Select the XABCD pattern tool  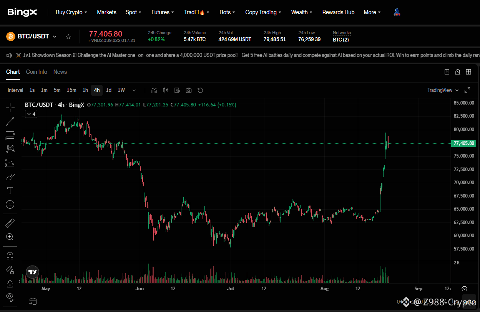point(10,149)
